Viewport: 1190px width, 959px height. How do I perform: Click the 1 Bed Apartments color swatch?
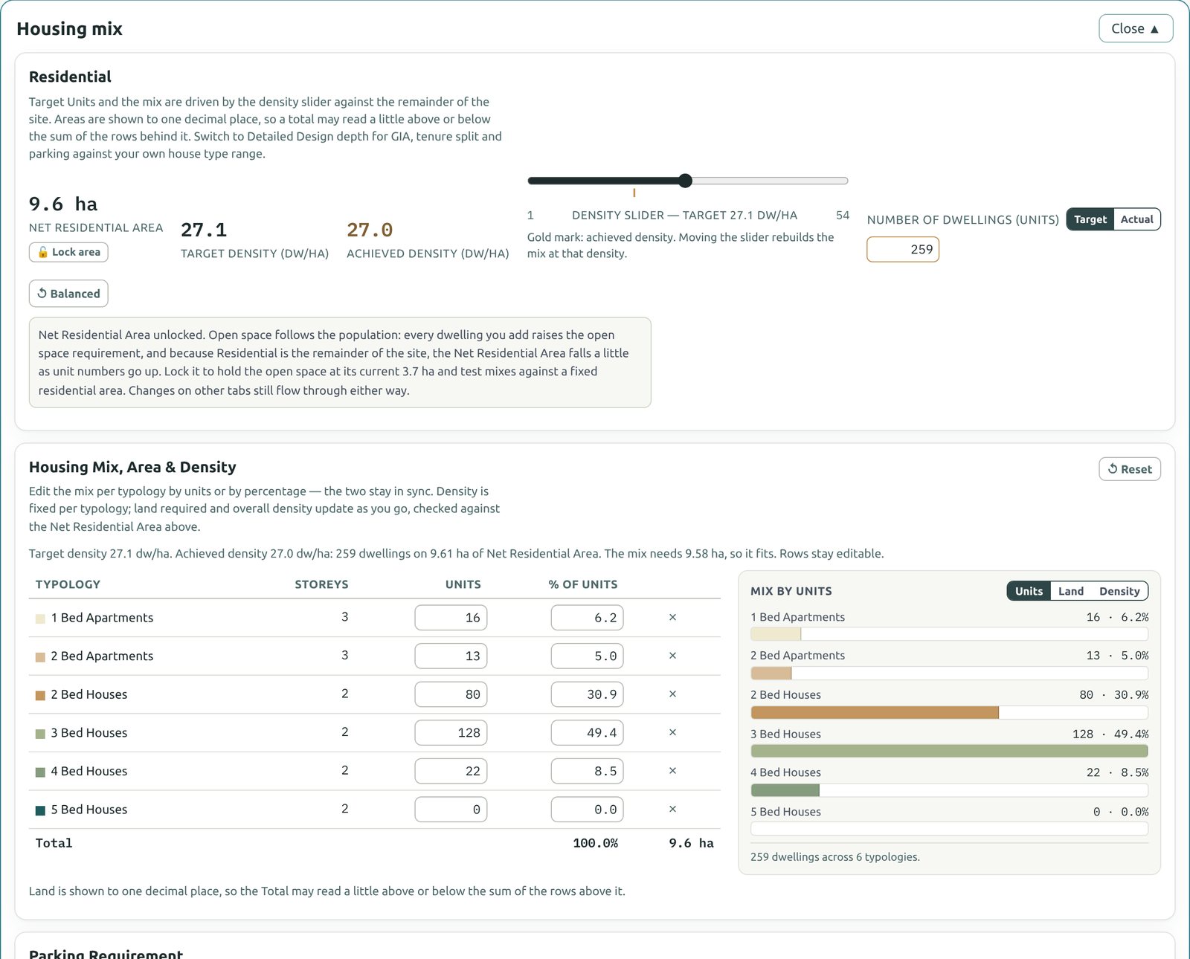pos(40,619)
